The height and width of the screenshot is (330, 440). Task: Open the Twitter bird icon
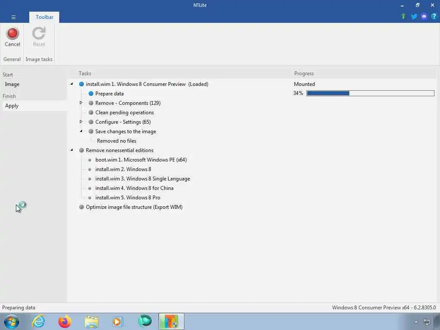pos(414,17)
